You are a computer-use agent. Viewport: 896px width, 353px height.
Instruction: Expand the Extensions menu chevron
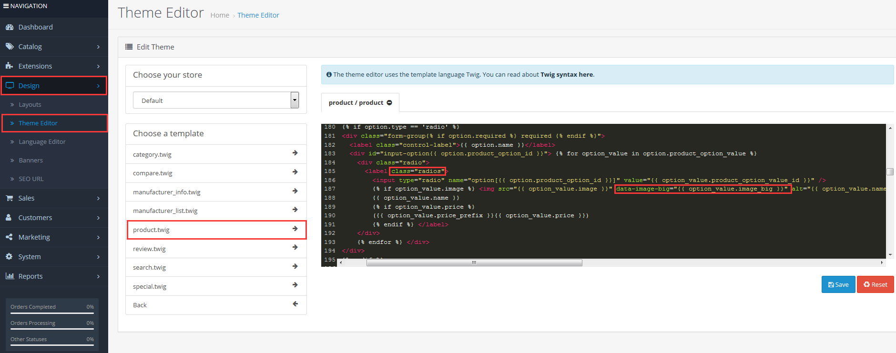[x=98, y=66]
